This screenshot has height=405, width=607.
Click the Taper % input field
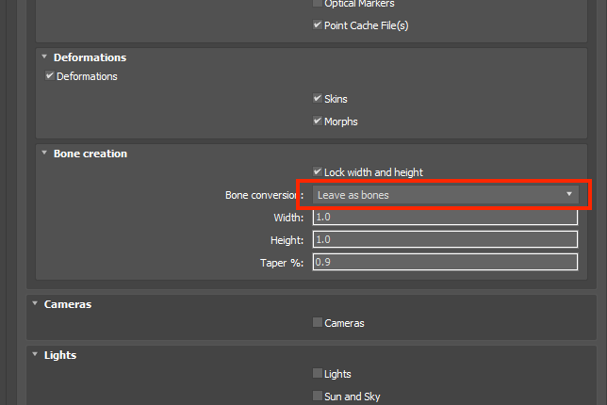445,262
